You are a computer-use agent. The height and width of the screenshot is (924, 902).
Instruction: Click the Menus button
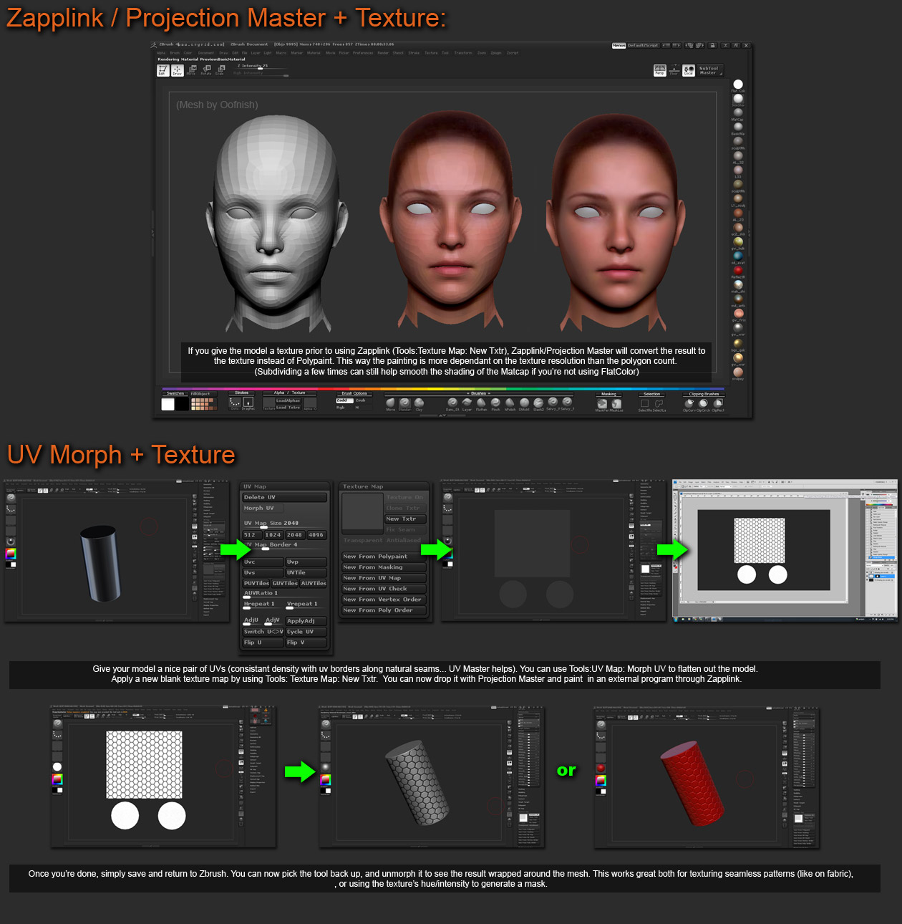pos(619,45)
